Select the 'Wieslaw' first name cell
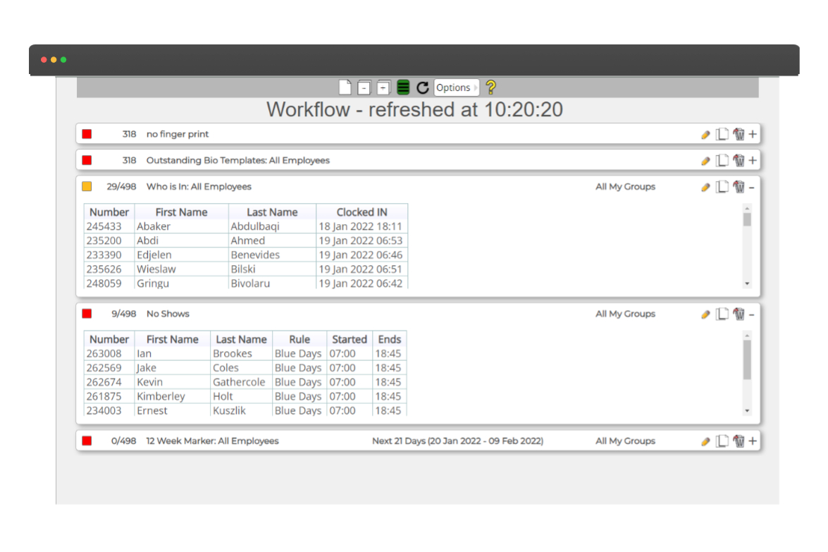This screenshot has height=552, width=828. tap(181, 269)
